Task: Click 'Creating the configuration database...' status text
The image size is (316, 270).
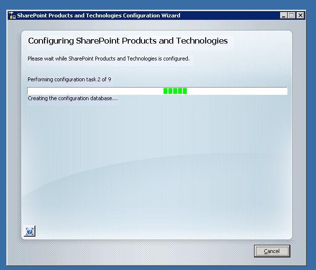Action: pos(73,98)
